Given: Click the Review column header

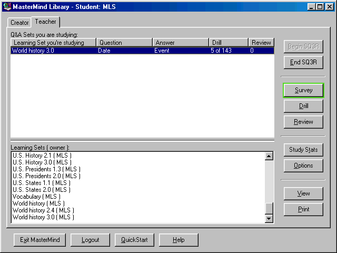Looking at the screenshot, I should pos(261,42).
